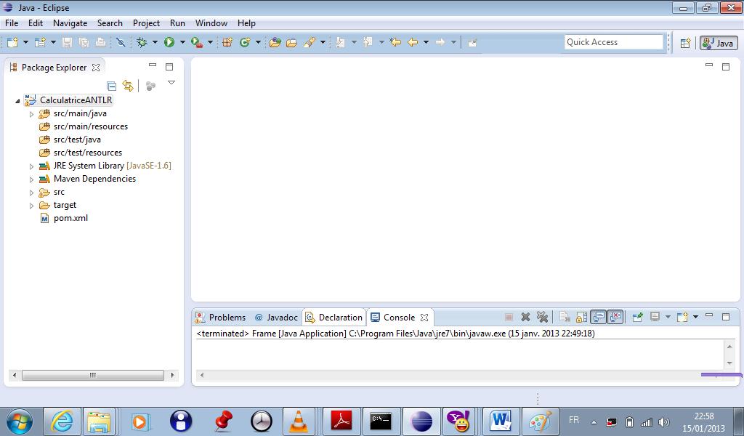Toggle Show Console on standard error change
744x436 pixels.
[x=615, y=318]
